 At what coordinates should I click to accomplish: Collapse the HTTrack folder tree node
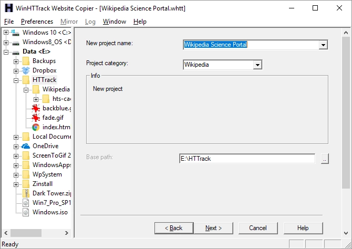click(x=16, y=80)
